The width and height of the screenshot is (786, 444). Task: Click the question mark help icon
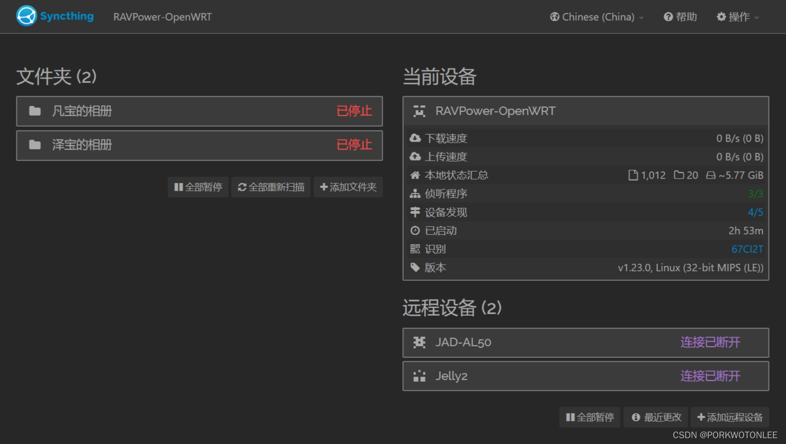(668, 17)
